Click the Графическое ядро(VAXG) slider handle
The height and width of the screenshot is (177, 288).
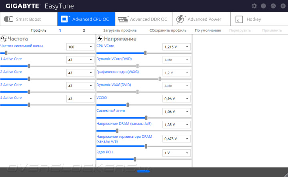pyautogui.click(x=160, y=79)
